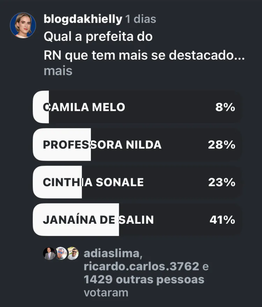The width and height of the screenshot is (262, 307).
Task: View the 1429 outras pessoas voters list
Action: tap(144, 279)
